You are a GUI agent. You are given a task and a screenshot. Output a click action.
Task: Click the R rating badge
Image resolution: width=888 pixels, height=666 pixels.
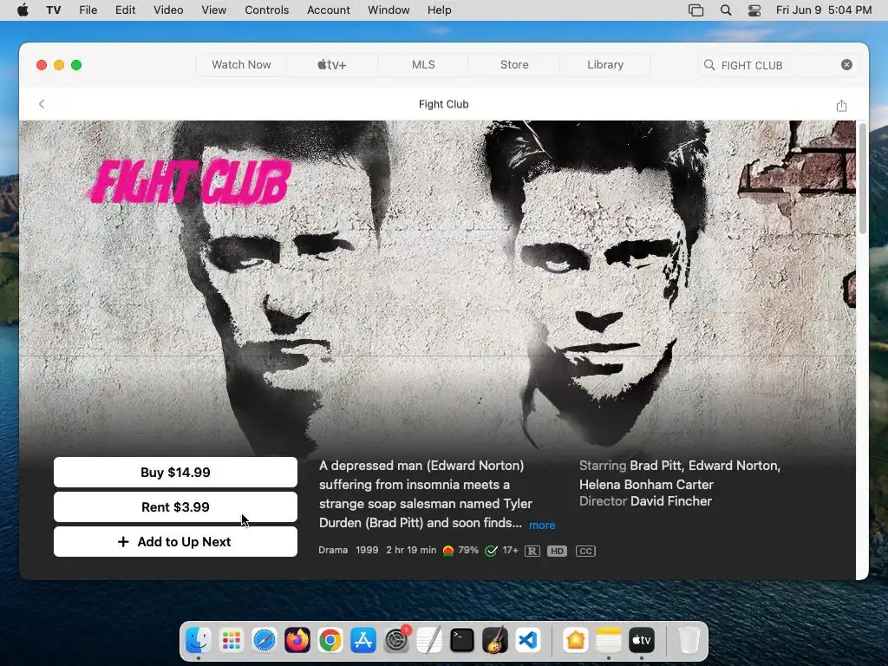pos(532,551)
